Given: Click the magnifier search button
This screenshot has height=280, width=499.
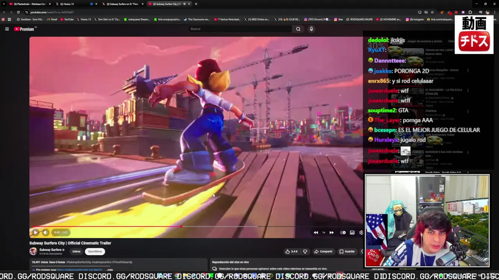Looking at the screenshot, I should pyautogui.click(x=298, y=29).
